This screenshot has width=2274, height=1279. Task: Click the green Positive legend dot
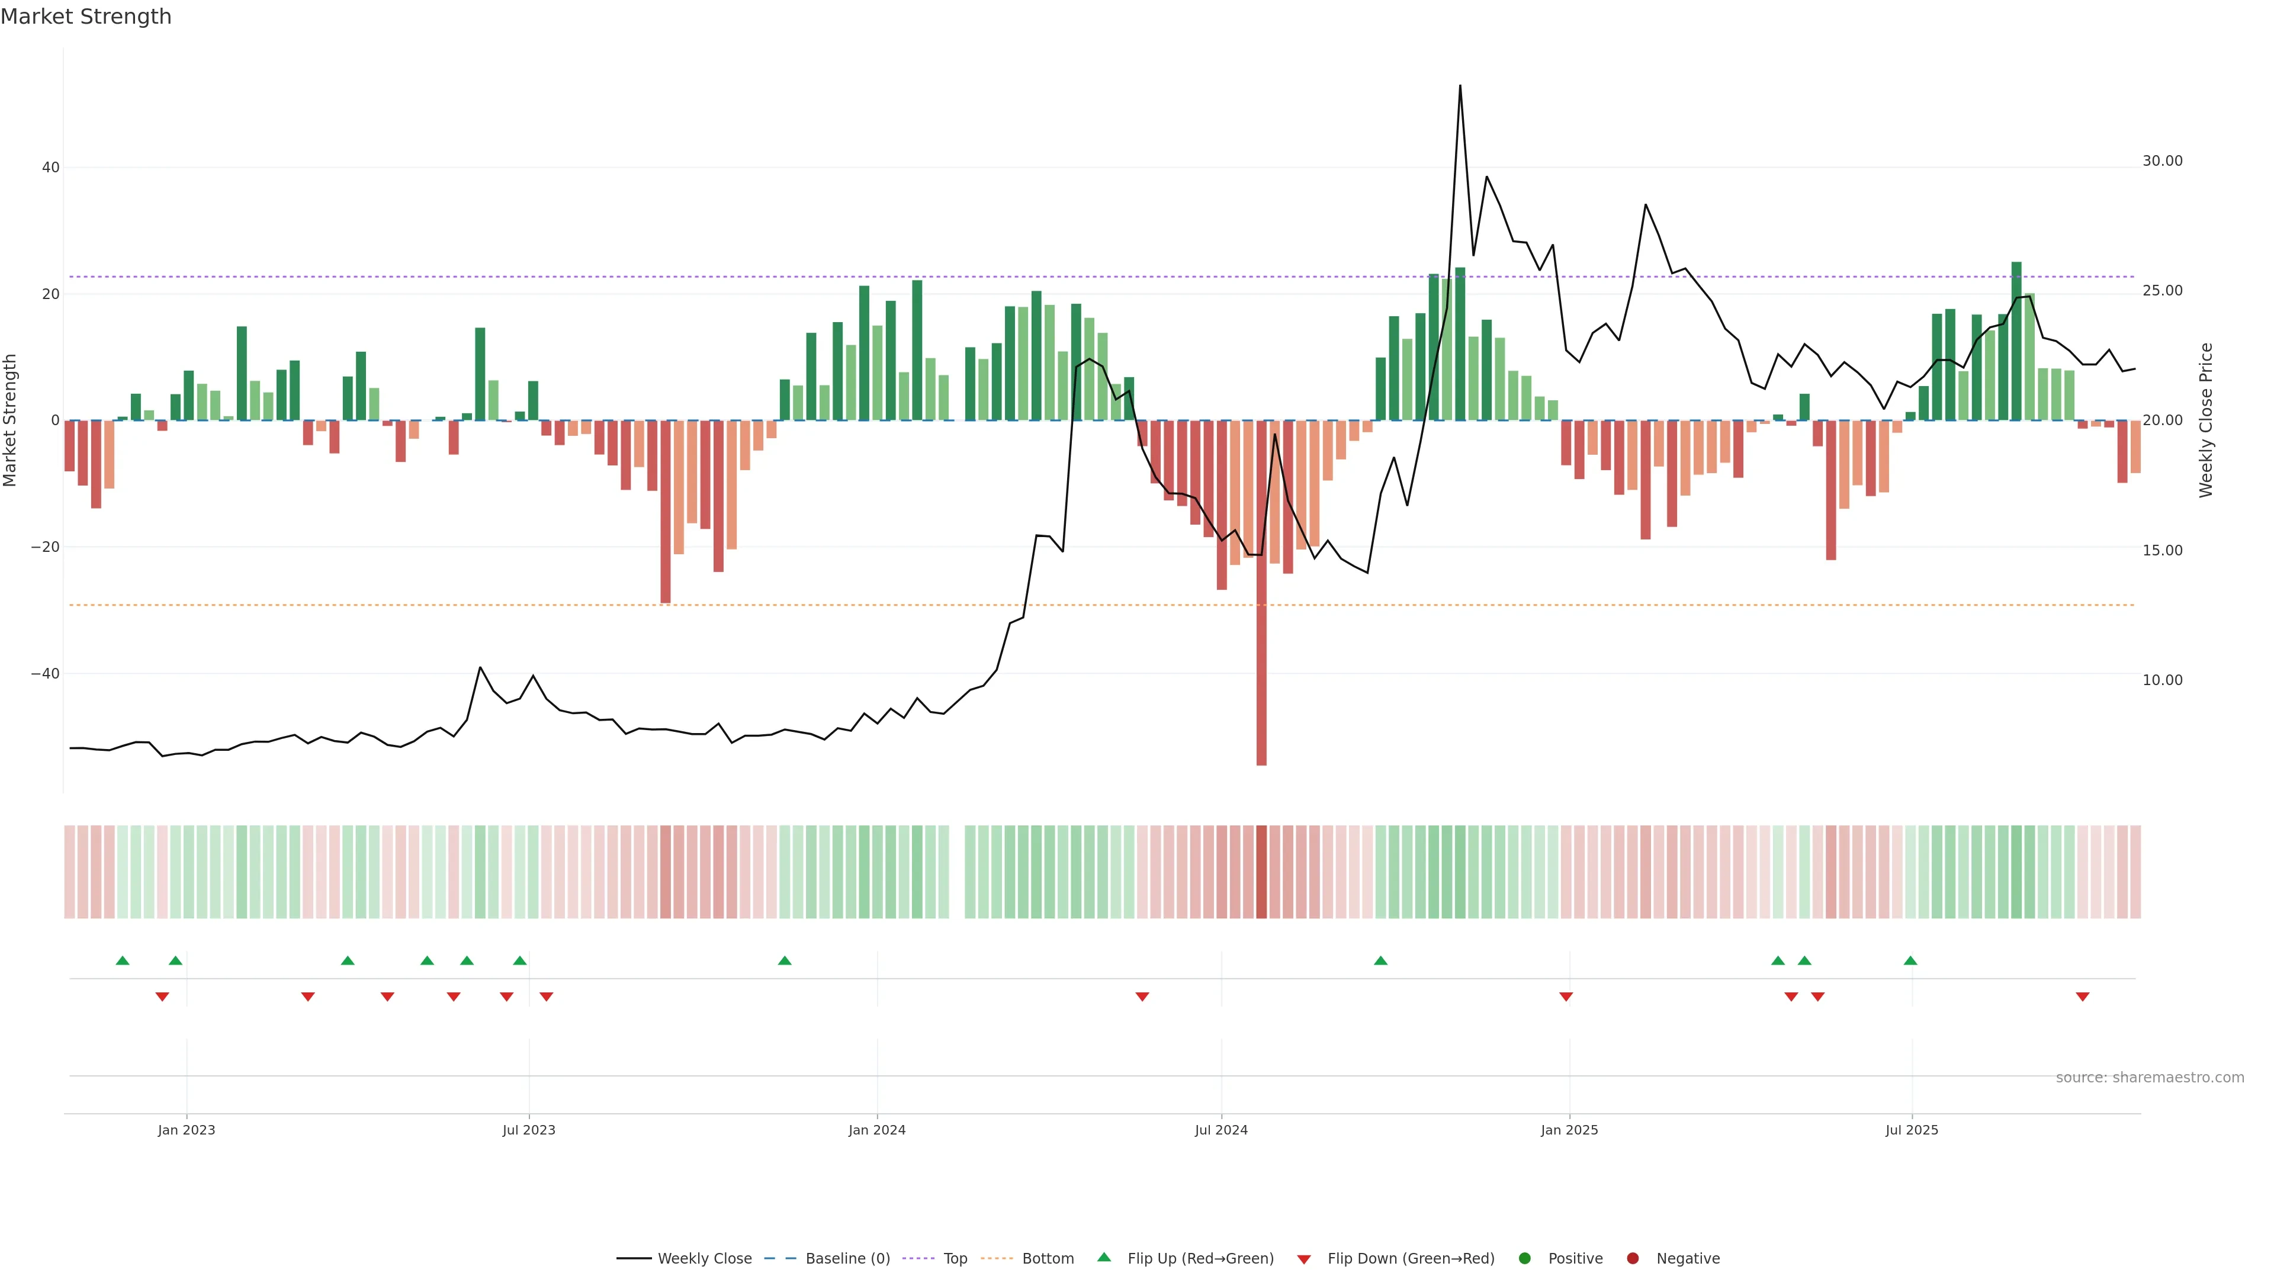click(1524, 1259)
